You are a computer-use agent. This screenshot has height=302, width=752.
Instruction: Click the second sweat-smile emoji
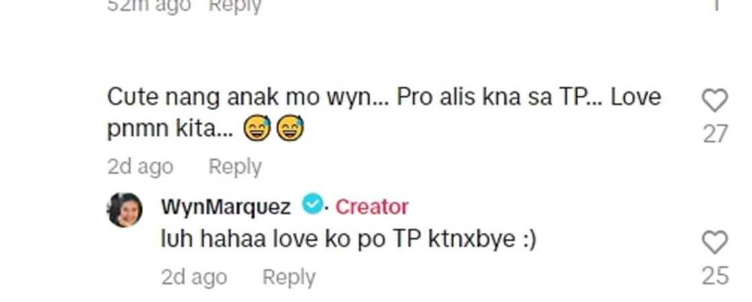tap(289, 130)
